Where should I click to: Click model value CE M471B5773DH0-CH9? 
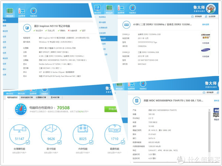tap(148, 60)
